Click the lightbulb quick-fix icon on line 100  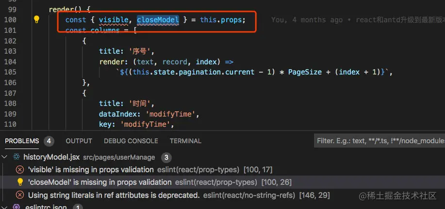[x=36, y=19]
